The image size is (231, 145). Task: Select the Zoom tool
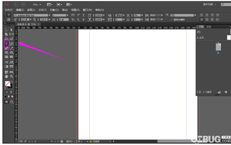(x=12, y=76)
